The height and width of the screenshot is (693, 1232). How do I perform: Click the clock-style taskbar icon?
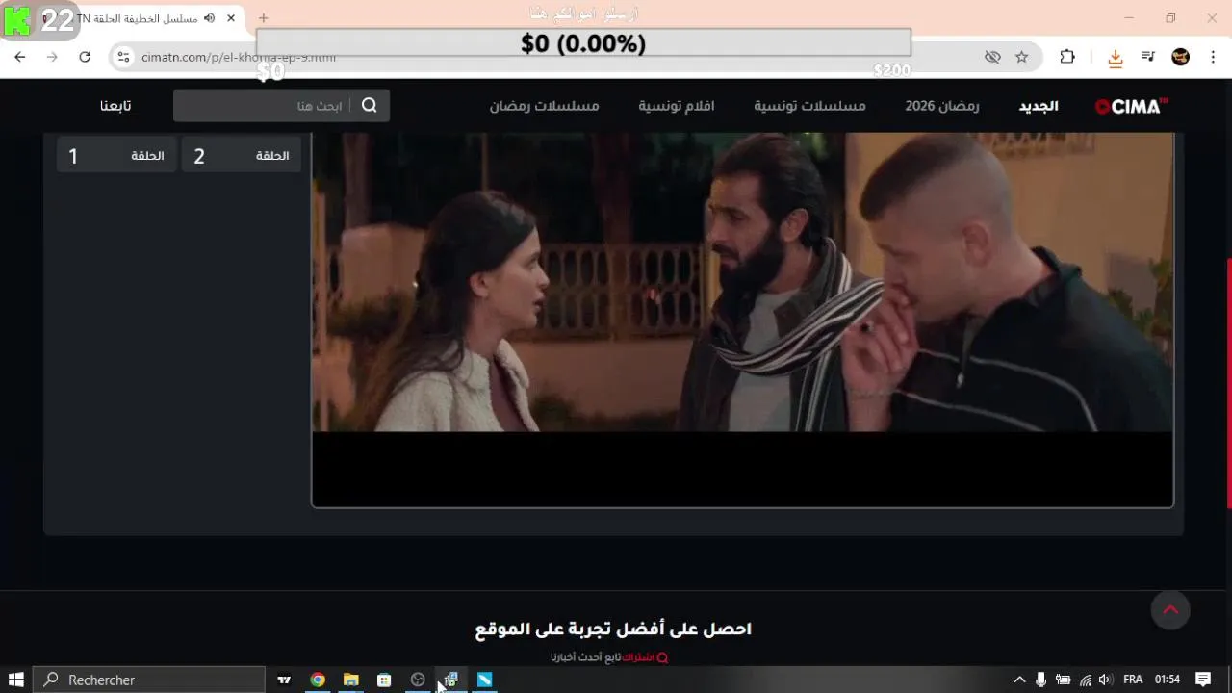(x=418, y=680)
